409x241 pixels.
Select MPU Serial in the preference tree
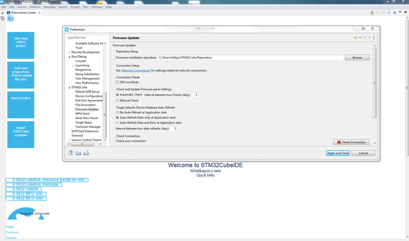coord(82,114)
